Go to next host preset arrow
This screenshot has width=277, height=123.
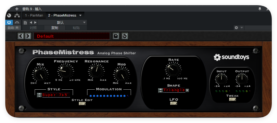click(35, 23)
